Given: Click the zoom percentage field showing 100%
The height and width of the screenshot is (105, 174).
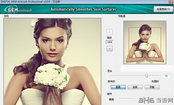Looking at the screenshot, I should 110,42.
